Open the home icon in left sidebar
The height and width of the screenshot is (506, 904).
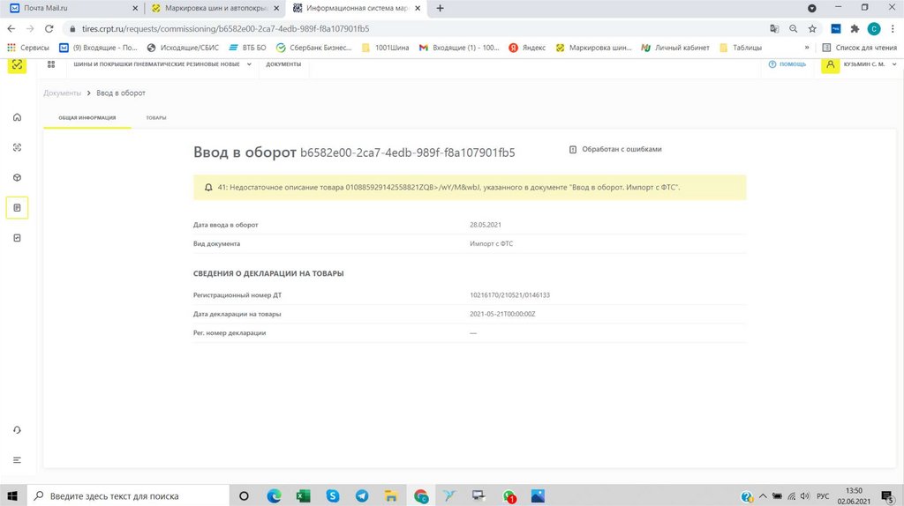point(17,117)
